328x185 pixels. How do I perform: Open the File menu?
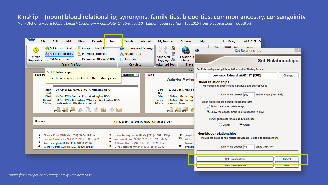coord(43,41)
